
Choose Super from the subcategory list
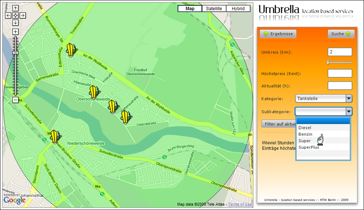323,141
